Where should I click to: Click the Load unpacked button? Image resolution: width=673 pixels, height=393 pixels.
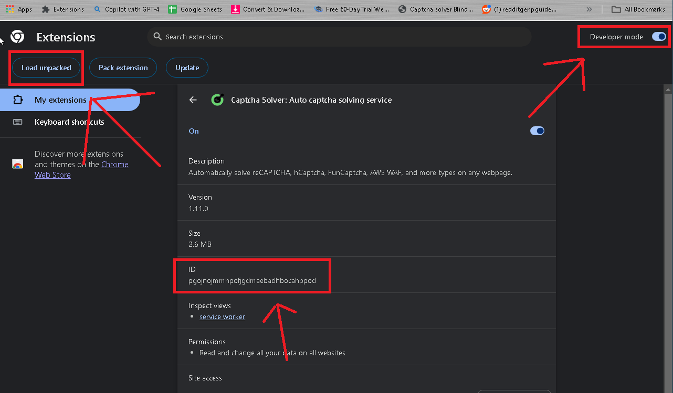coord(46,68)
